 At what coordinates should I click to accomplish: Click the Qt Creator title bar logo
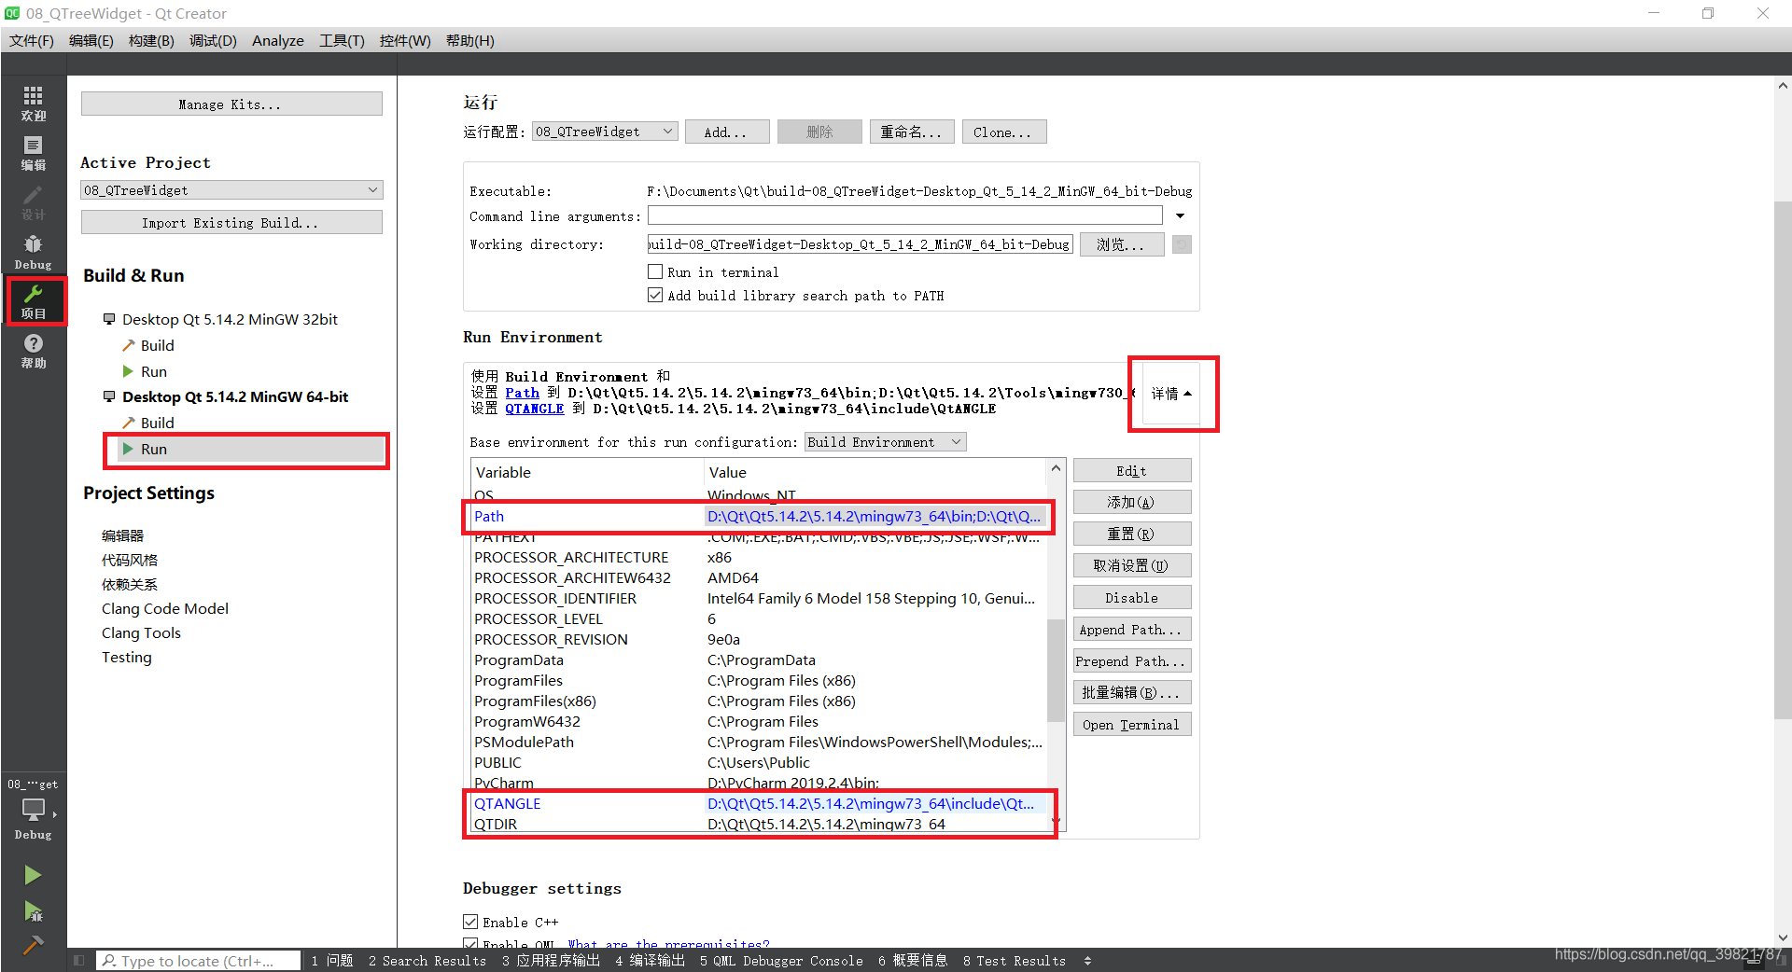pyautogui.click(x=12, y=13)
